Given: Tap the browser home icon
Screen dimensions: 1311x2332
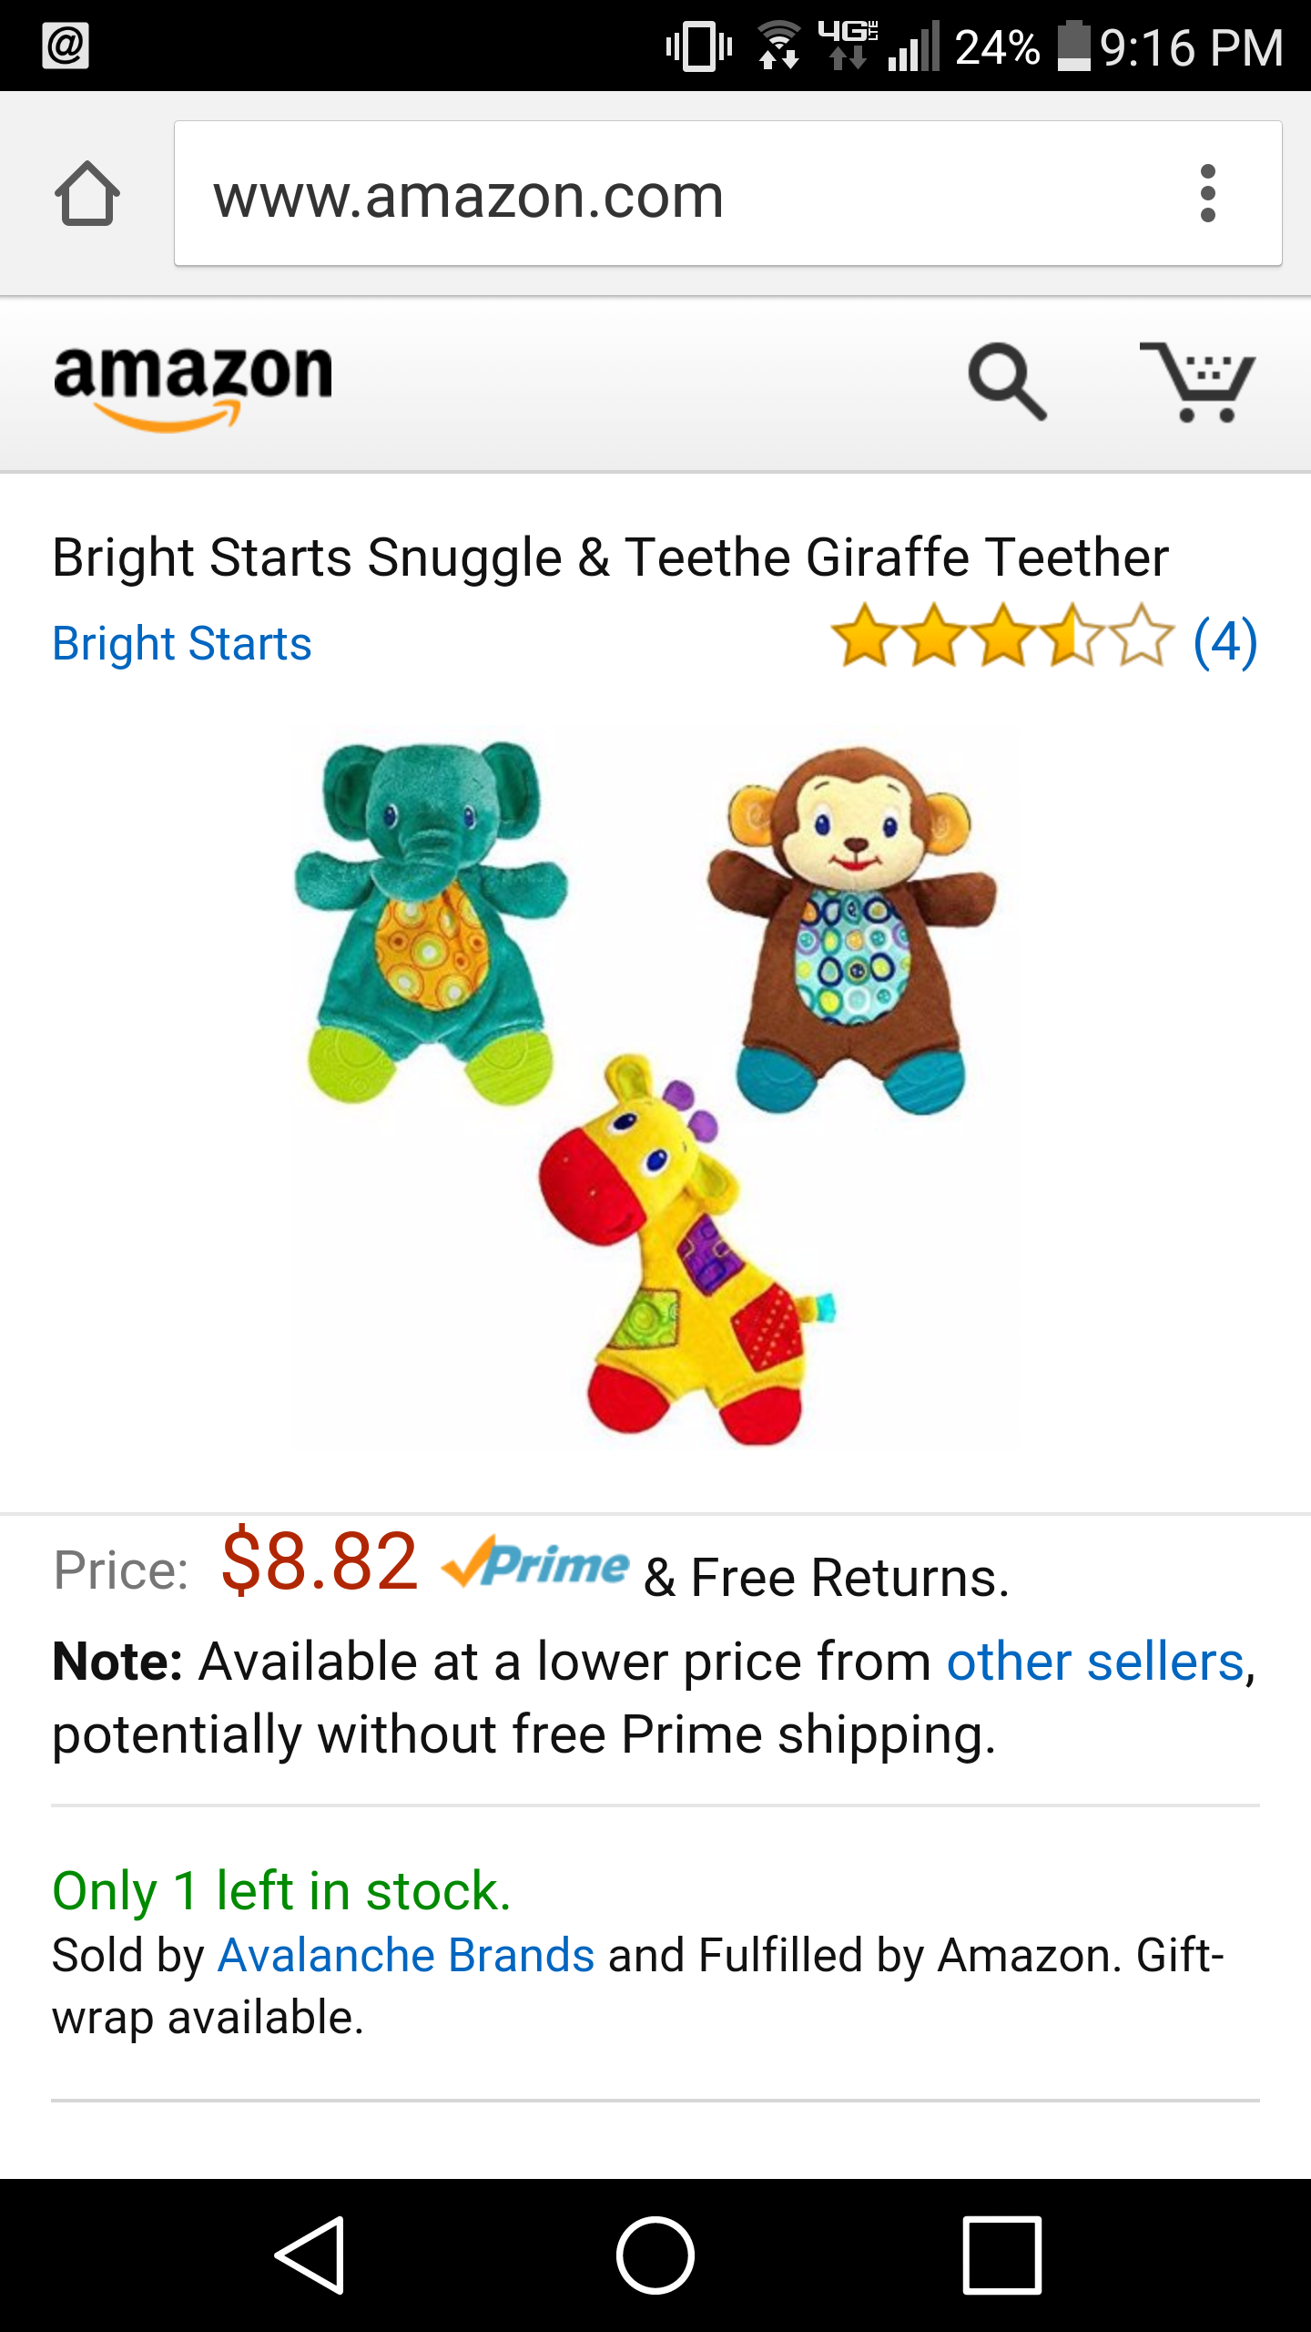Looking at the screenshot, I should (x=87, y=193).
